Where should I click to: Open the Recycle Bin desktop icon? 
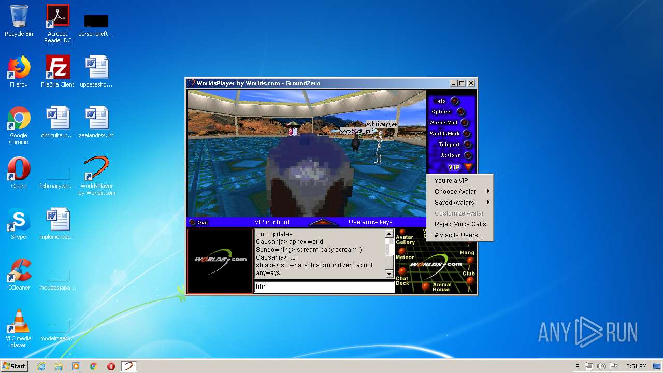pyautogui.click(x=19, y=21)
